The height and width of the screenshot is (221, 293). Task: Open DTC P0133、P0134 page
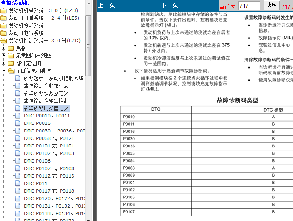coord(54,213)
